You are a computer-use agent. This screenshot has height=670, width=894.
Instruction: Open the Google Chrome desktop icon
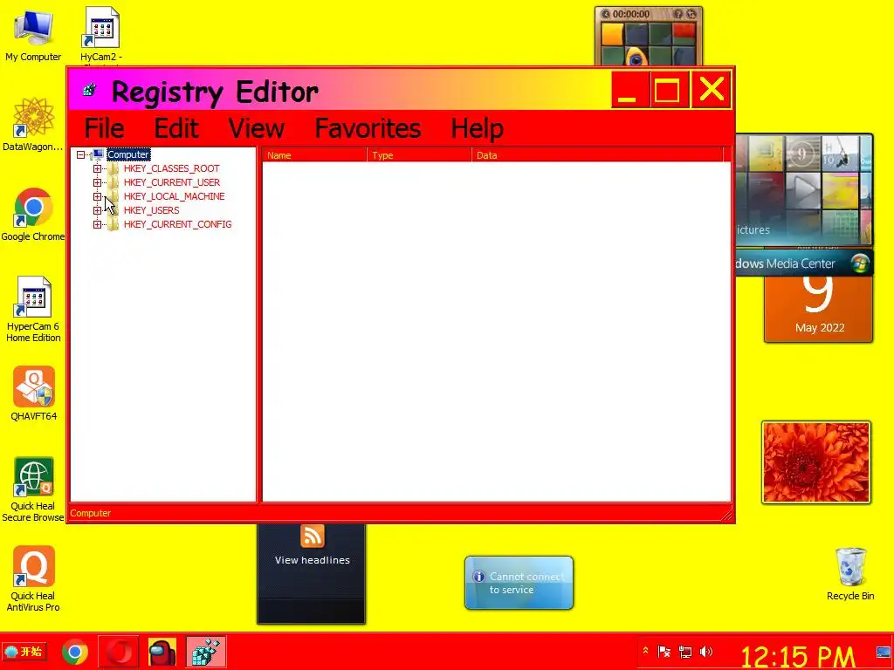(33, 215)
